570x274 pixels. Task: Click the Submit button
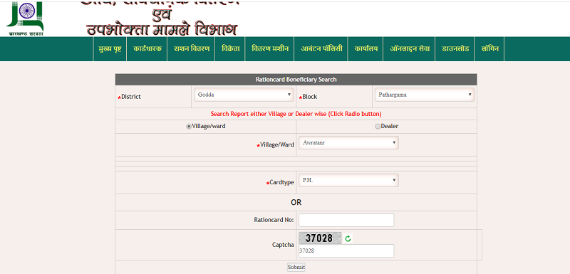[x=296, y=267]
